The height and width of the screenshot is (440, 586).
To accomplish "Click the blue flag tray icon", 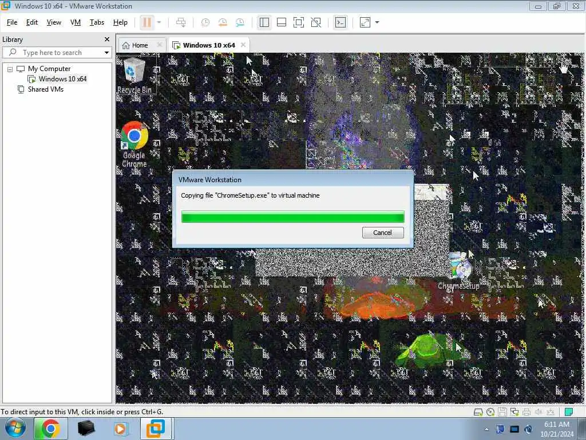I will pyautogui.click(x=500, y=429).
